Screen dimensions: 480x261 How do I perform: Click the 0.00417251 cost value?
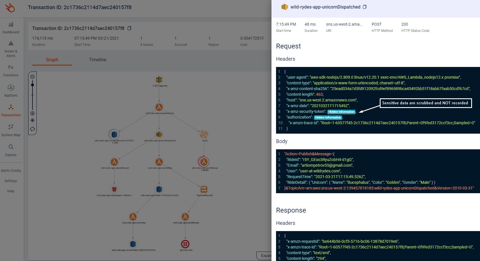tap(252, 38)
